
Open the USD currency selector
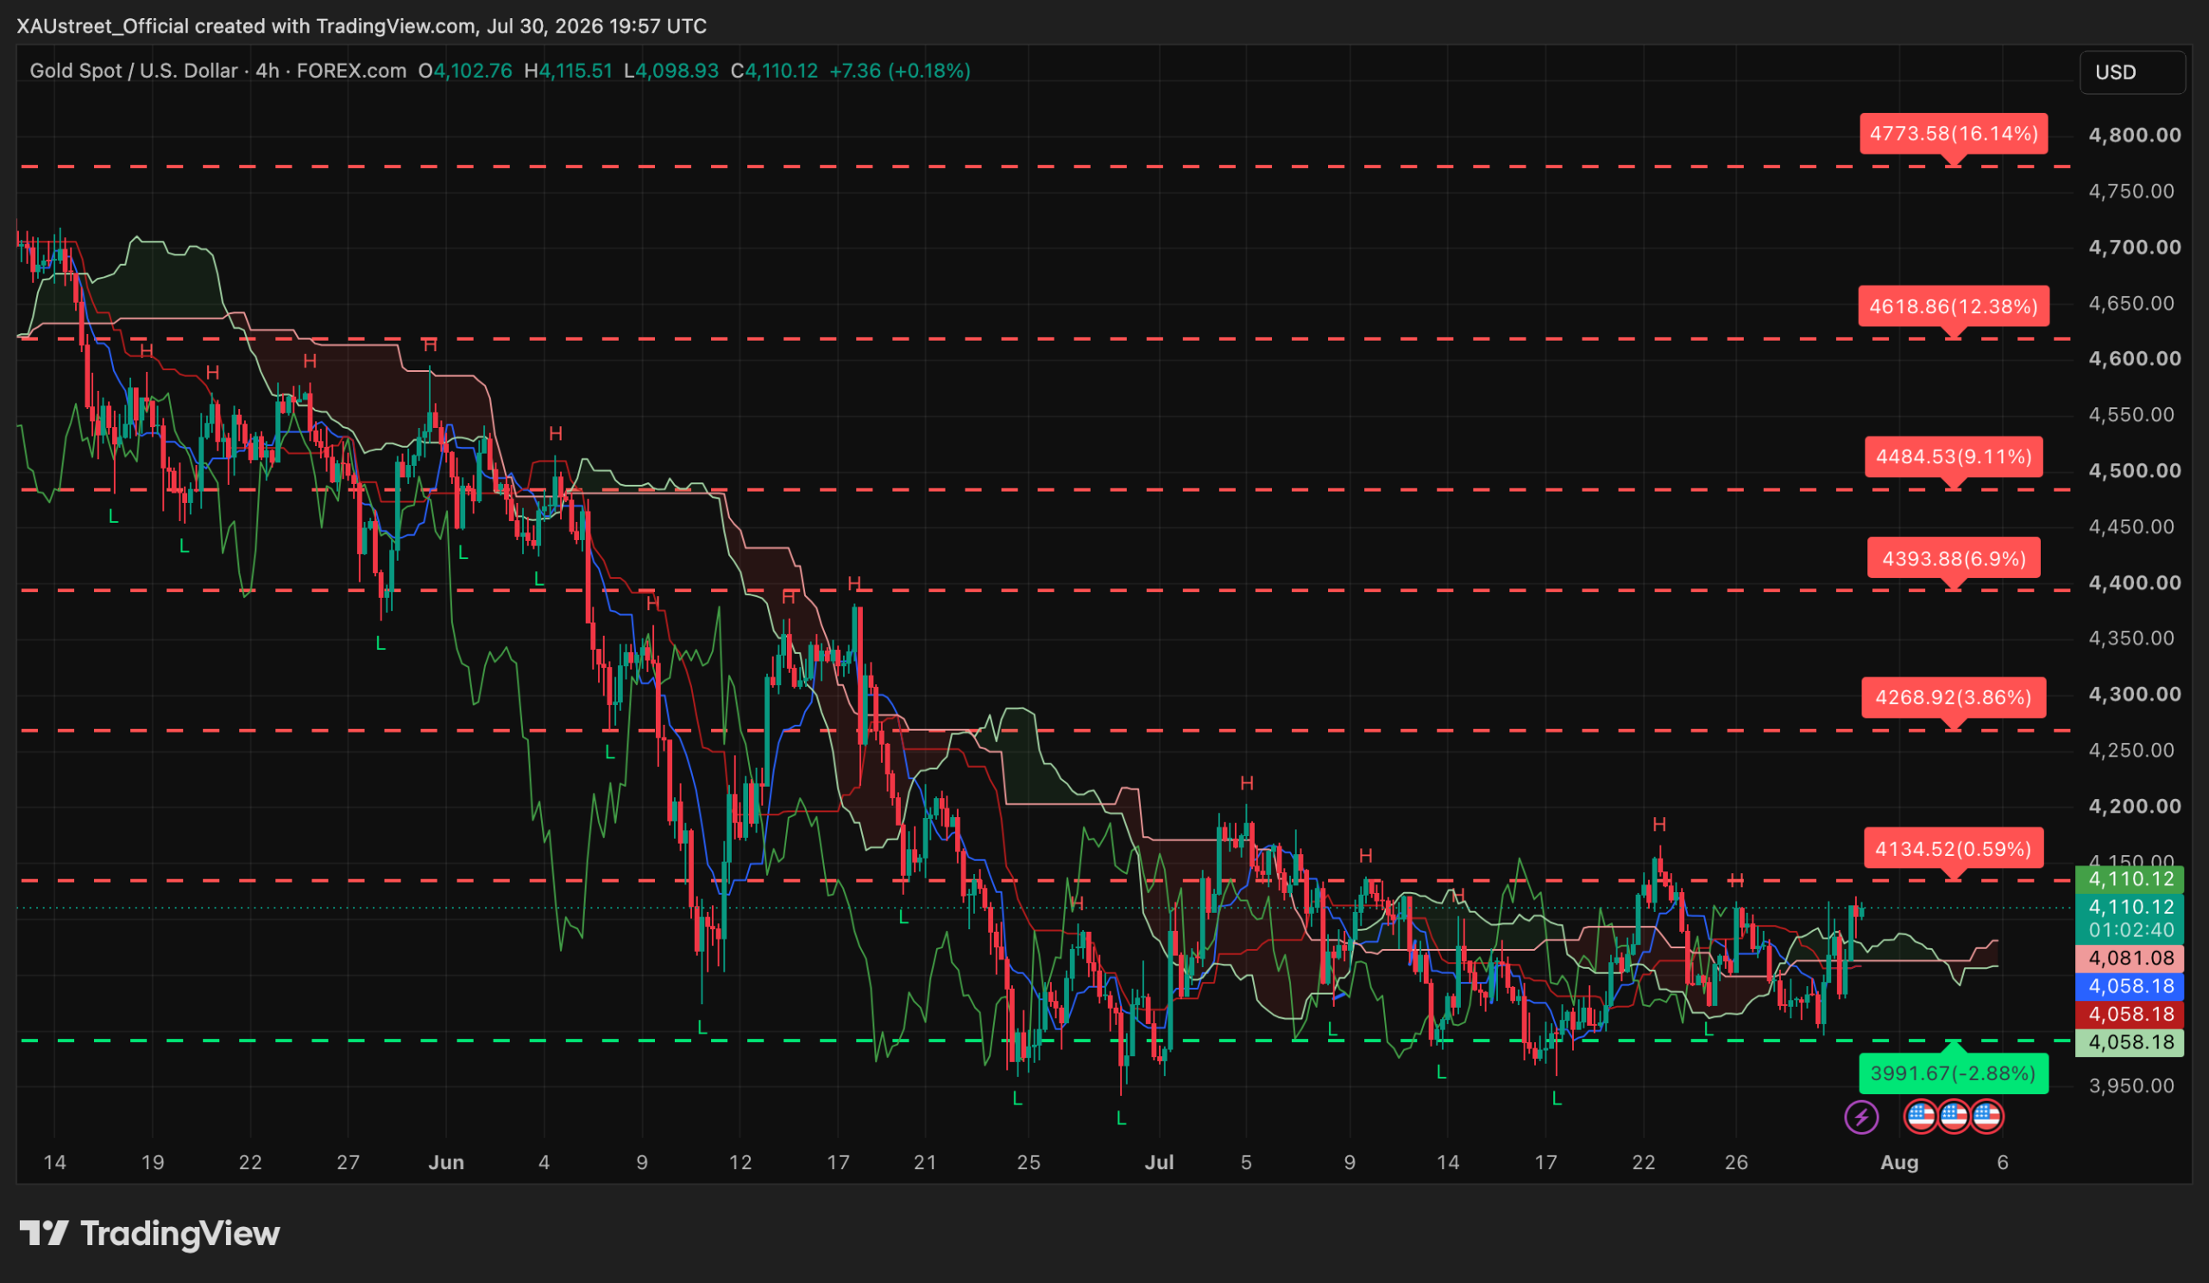[x=2132, y=72]
